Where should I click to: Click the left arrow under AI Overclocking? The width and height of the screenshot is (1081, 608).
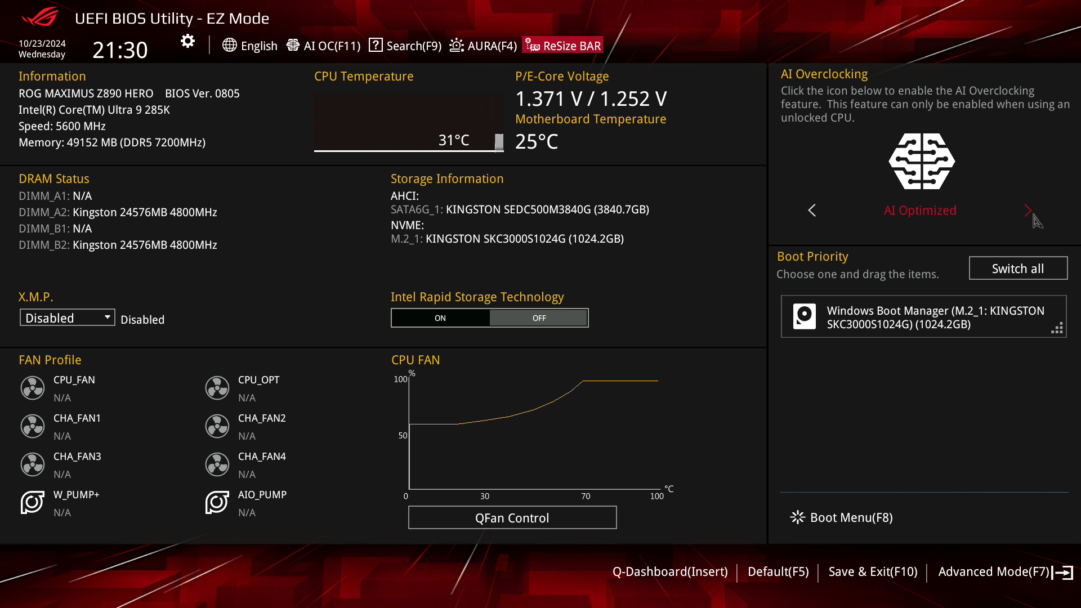(811, 210)
